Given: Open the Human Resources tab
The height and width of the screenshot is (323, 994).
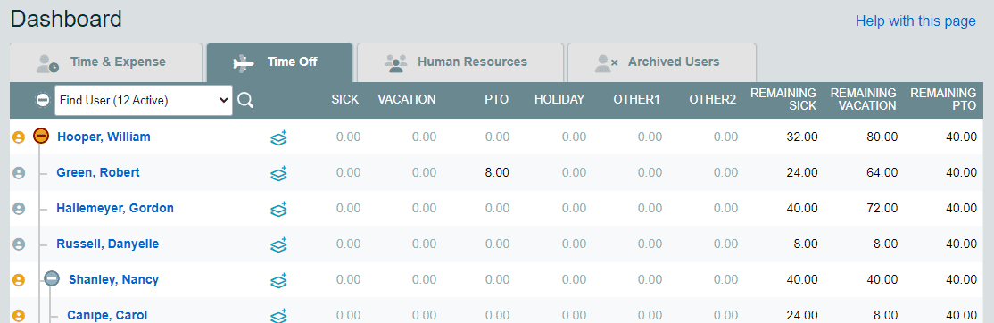Looking at the screenshot, I should click(x=460, y=62).
